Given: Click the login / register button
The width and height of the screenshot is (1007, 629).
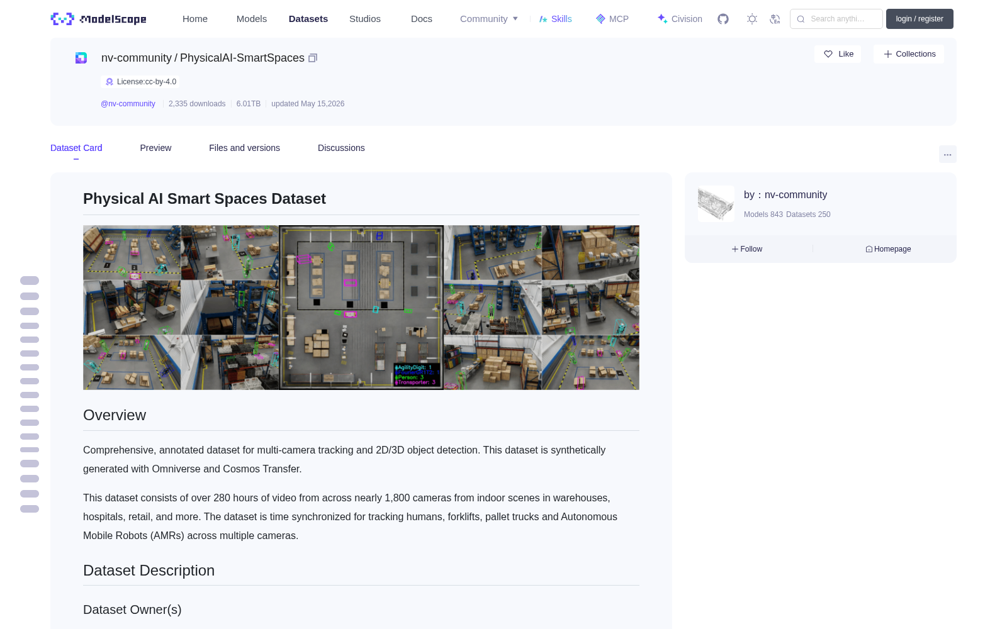Looking at the screenshot, I should click(920, 19).
